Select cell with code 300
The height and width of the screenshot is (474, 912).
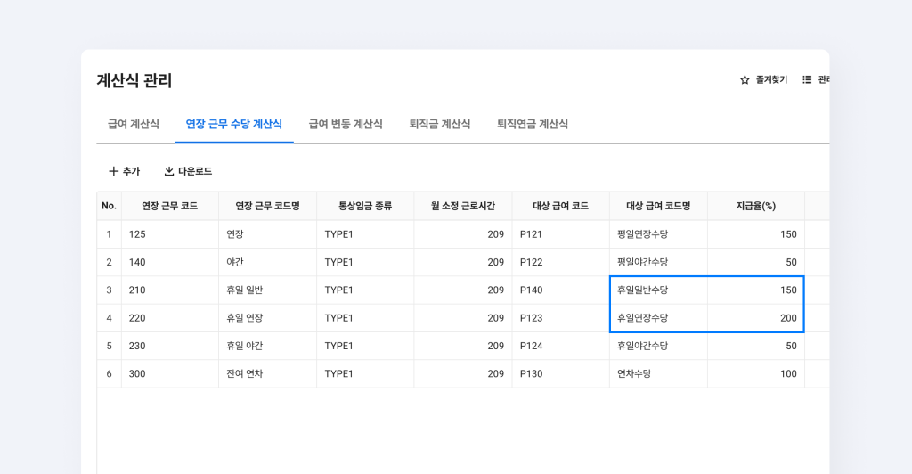pyautogui.click(x=170, y=374)
